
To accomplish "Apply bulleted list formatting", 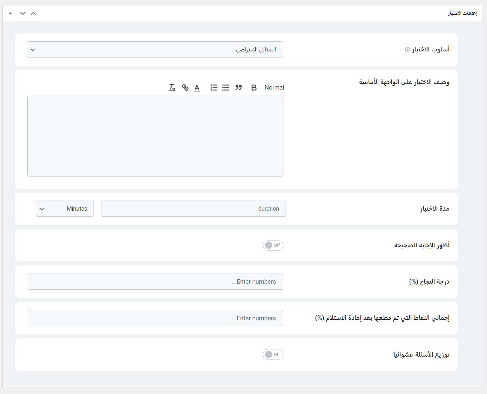I will tap(226, 87).
